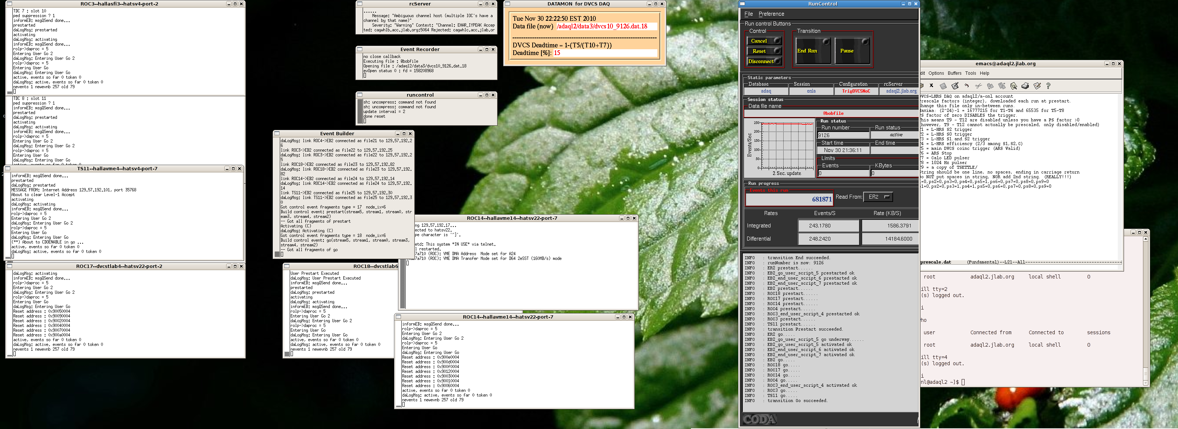This screenshot has width=1178, height=429.
Task: Click the undo arrow icon in emacs
Action: click(x=966, y=85)
